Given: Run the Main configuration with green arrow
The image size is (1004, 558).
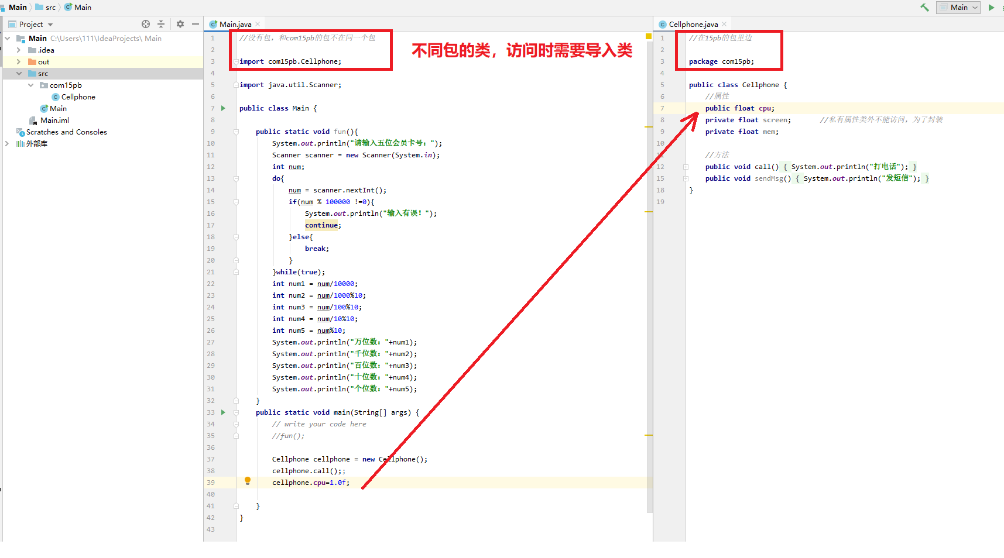Looking at the screenshot, I should click(991, 8).
